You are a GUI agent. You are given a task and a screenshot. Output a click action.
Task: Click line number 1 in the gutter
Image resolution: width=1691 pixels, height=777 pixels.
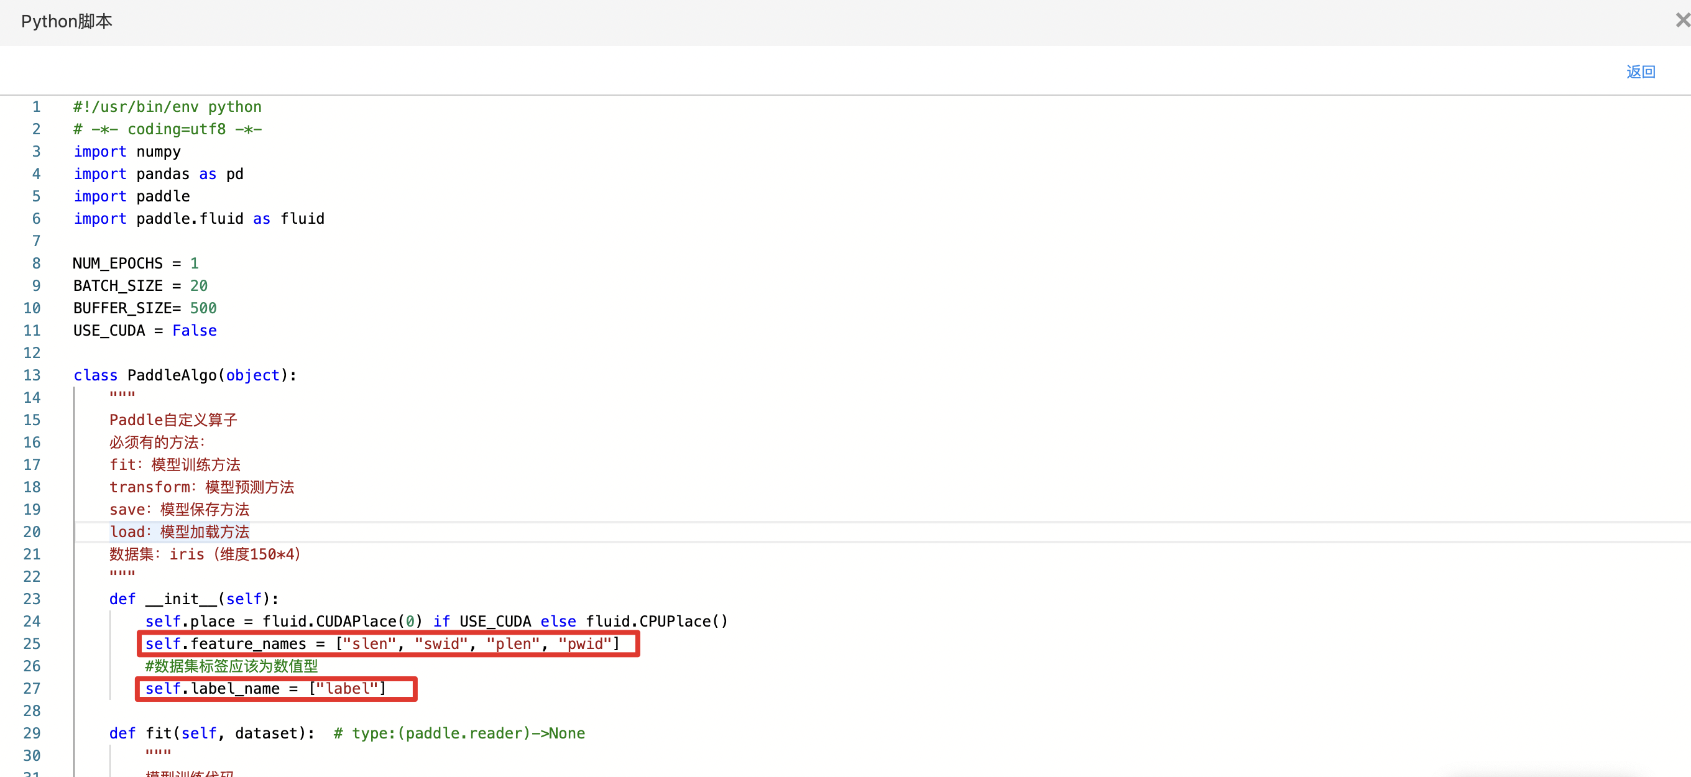coord(36,106)
